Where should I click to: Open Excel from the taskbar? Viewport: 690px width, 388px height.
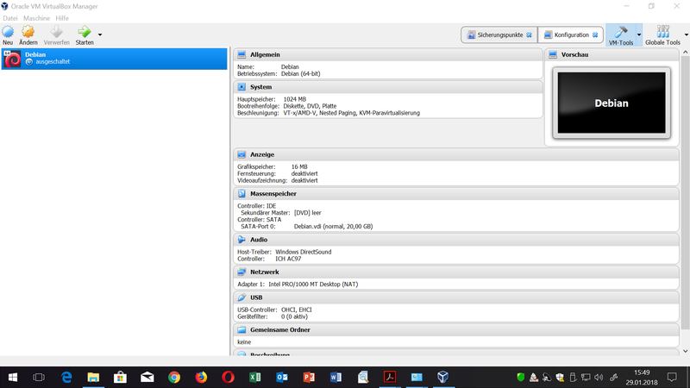click(254, 377)
